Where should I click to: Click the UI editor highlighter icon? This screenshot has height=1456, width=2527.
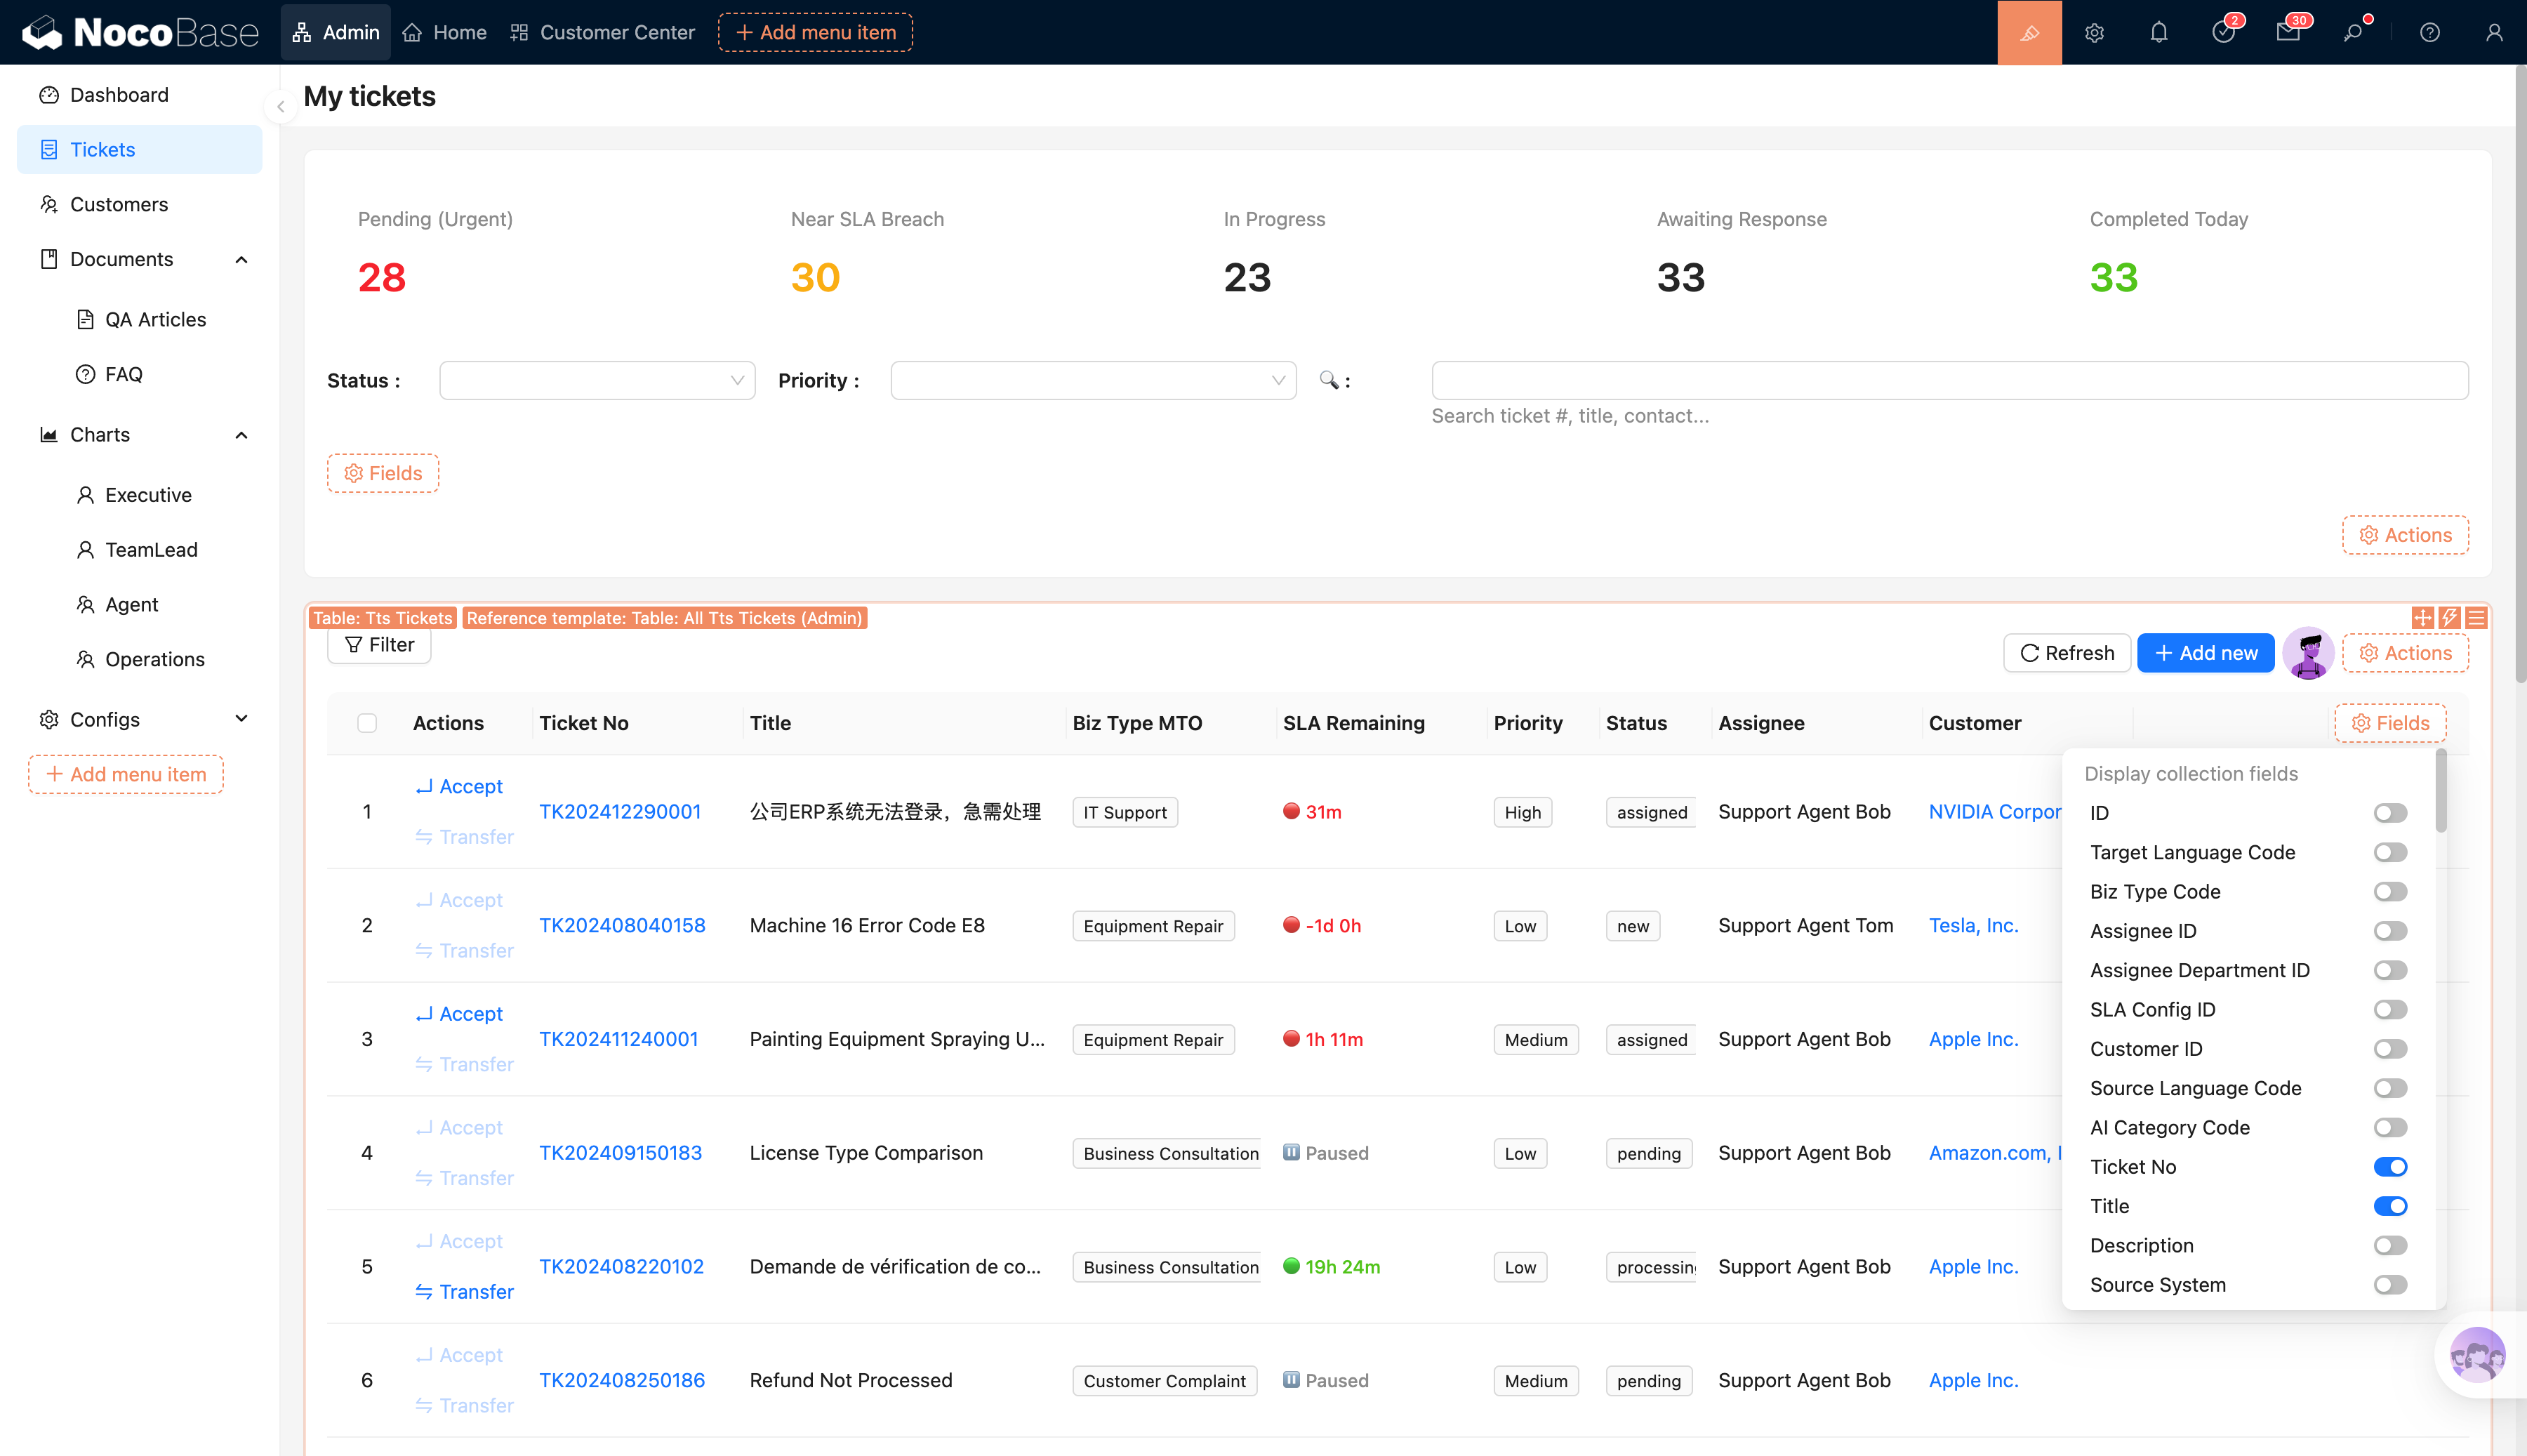pyautogui.click(x=2028, y=33)
